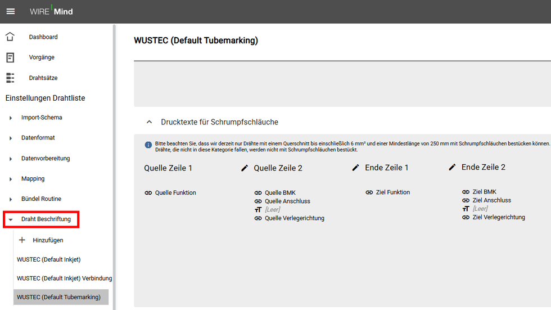
Task: Open Vorgänge in sidebar
Action: pos(42,57)
